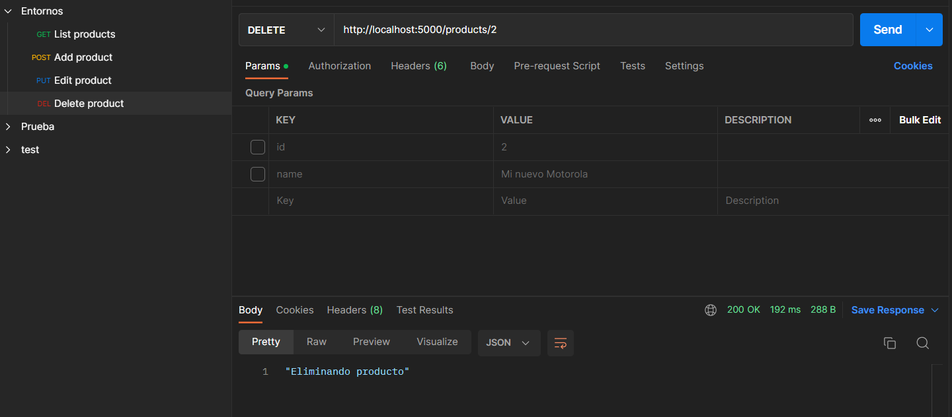This screenshot has width=952, height=417.
Task: Switch to the Authorization tab
Action: tap(340, 66)
